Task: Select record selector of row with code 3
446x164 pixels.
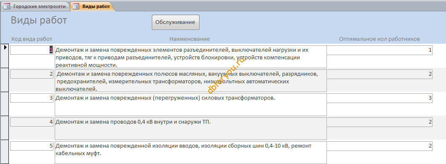Action: point(5,104)
